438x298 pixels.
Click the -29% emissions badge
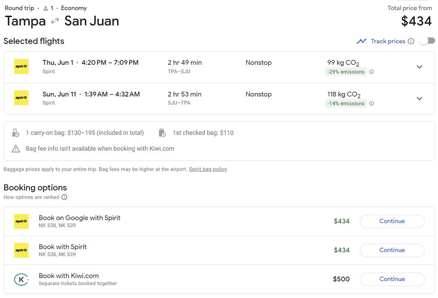click(x=346, y=72)
